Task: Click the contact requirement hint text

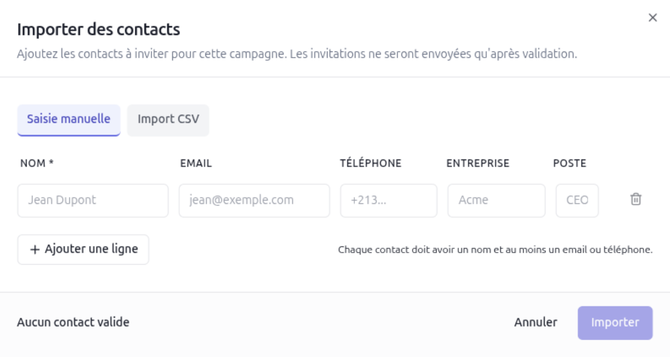Action: pos(495,250)
